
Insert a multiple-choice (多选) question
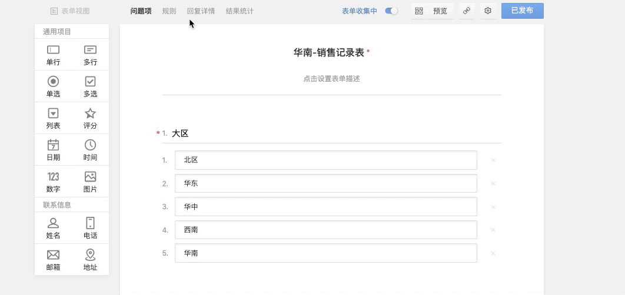(90, 86)
